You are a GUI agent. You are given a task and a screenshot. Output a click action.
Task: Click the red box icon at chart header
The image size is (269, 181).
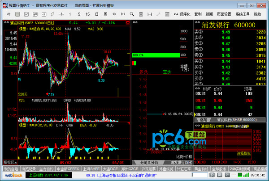[128, 22]
